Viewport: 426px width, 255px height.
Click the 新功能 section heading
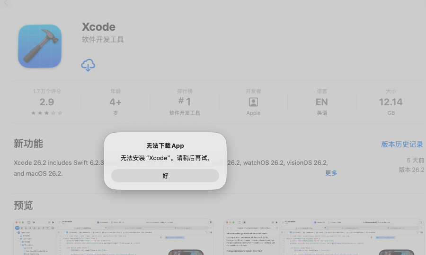coord(28,144)
